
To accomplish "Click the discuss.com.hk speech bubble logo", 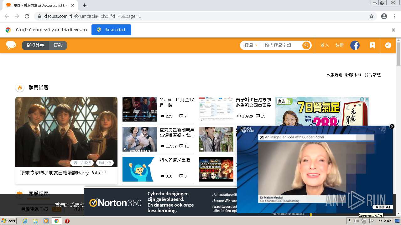I will click(11, 45).
